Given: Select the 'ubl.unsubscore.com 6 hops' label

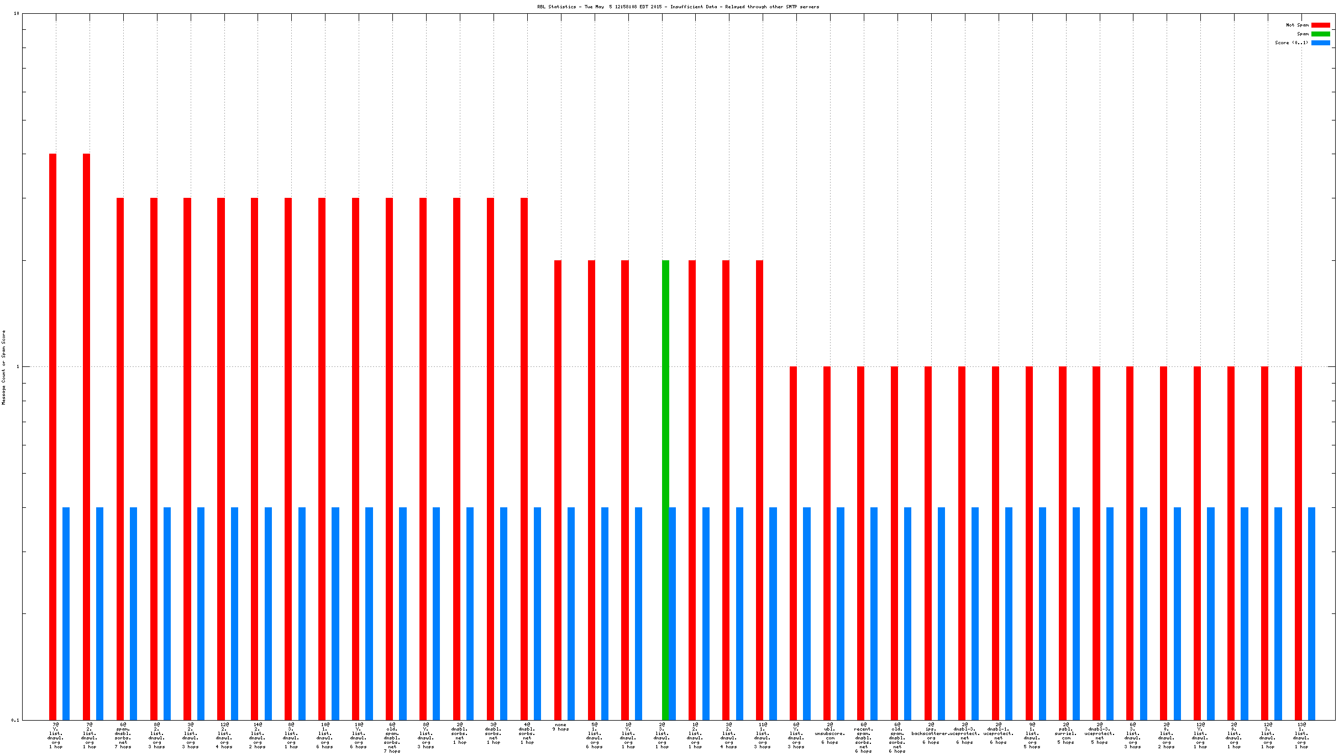Looking at the screenshot, I should click(830, 733).
